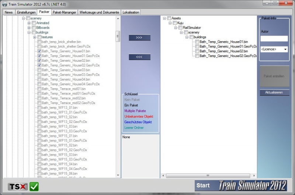Check the left tree scenery folder checkbox
Image resolution: width=295 pixels, height=195 pixels.
(x=28, y=18)
